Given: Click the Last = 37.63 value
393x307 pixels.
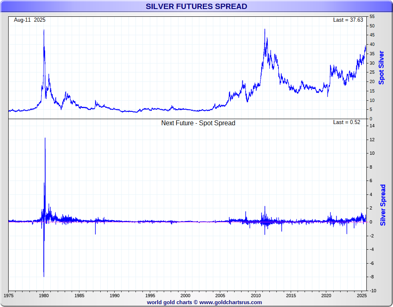Looking at the screenshot, I should point(348,20).
